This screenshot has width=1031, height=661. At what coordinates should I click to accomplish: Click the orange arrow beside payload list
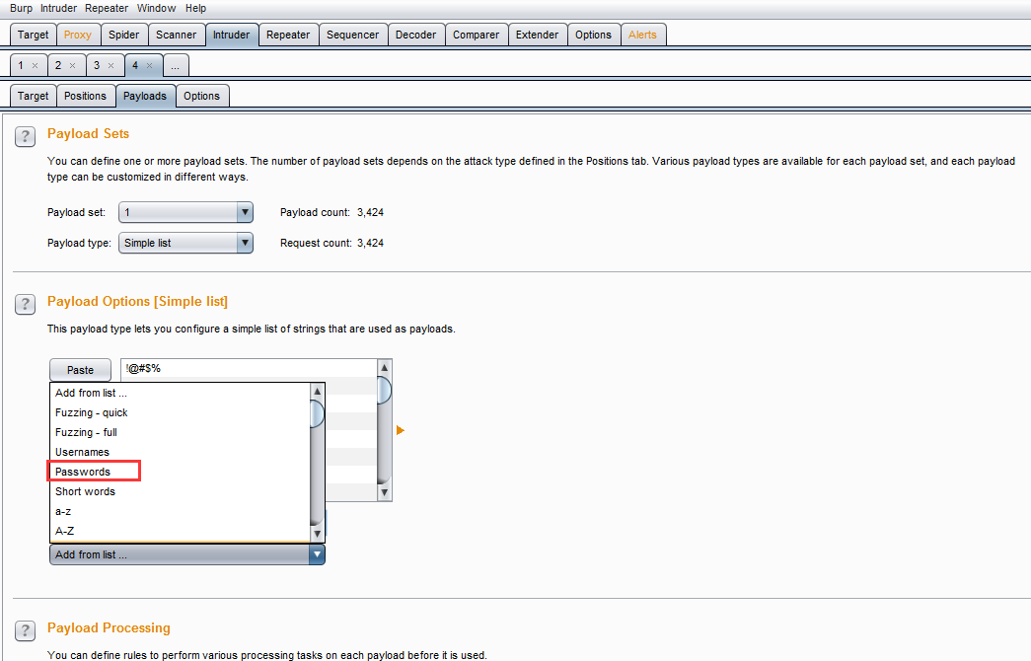(400, 430)
